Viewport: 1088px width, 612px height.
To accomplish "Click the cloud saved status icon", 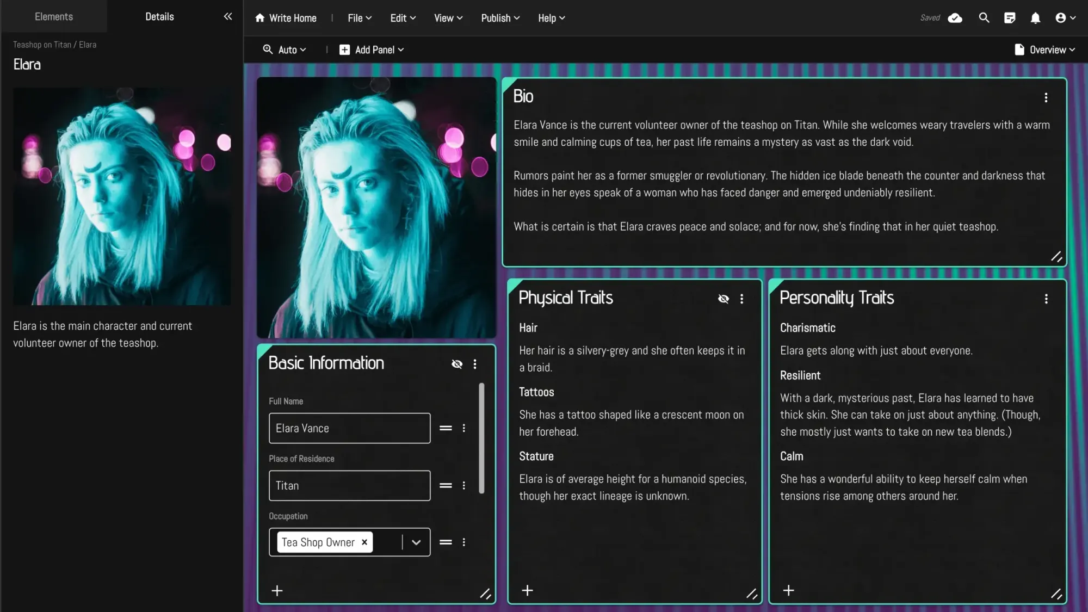I will click(x=955, y=18).
